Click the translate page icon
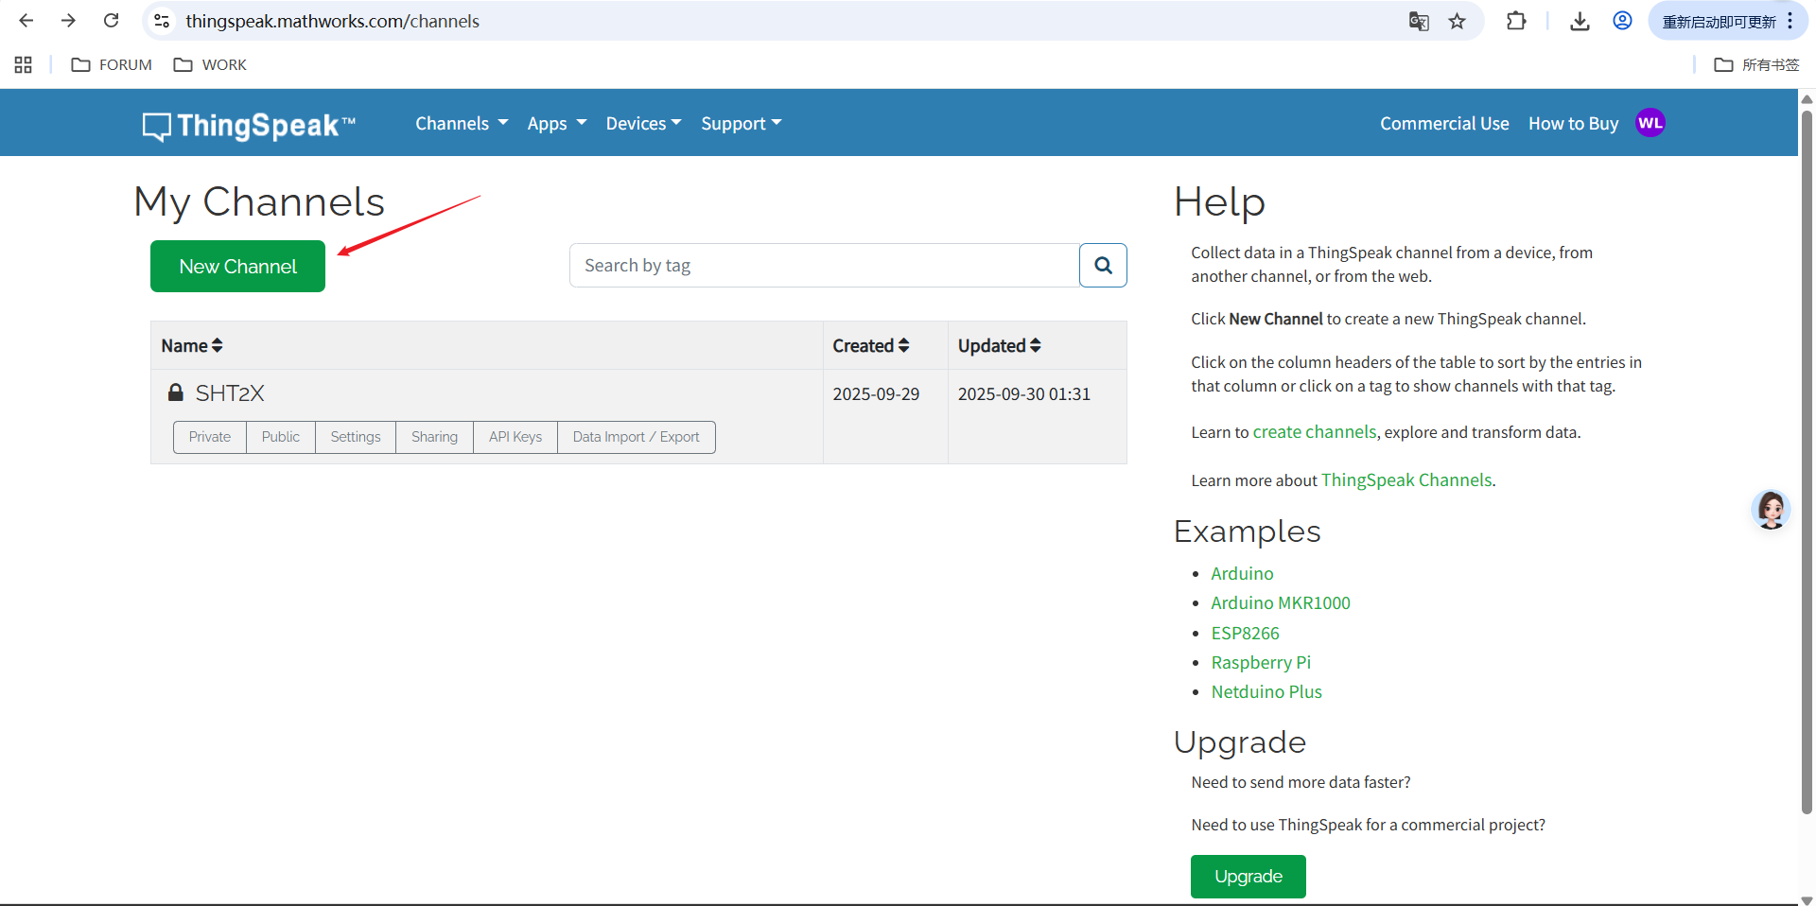The height and width of the screenshot is (906, 1816). 1419,21
